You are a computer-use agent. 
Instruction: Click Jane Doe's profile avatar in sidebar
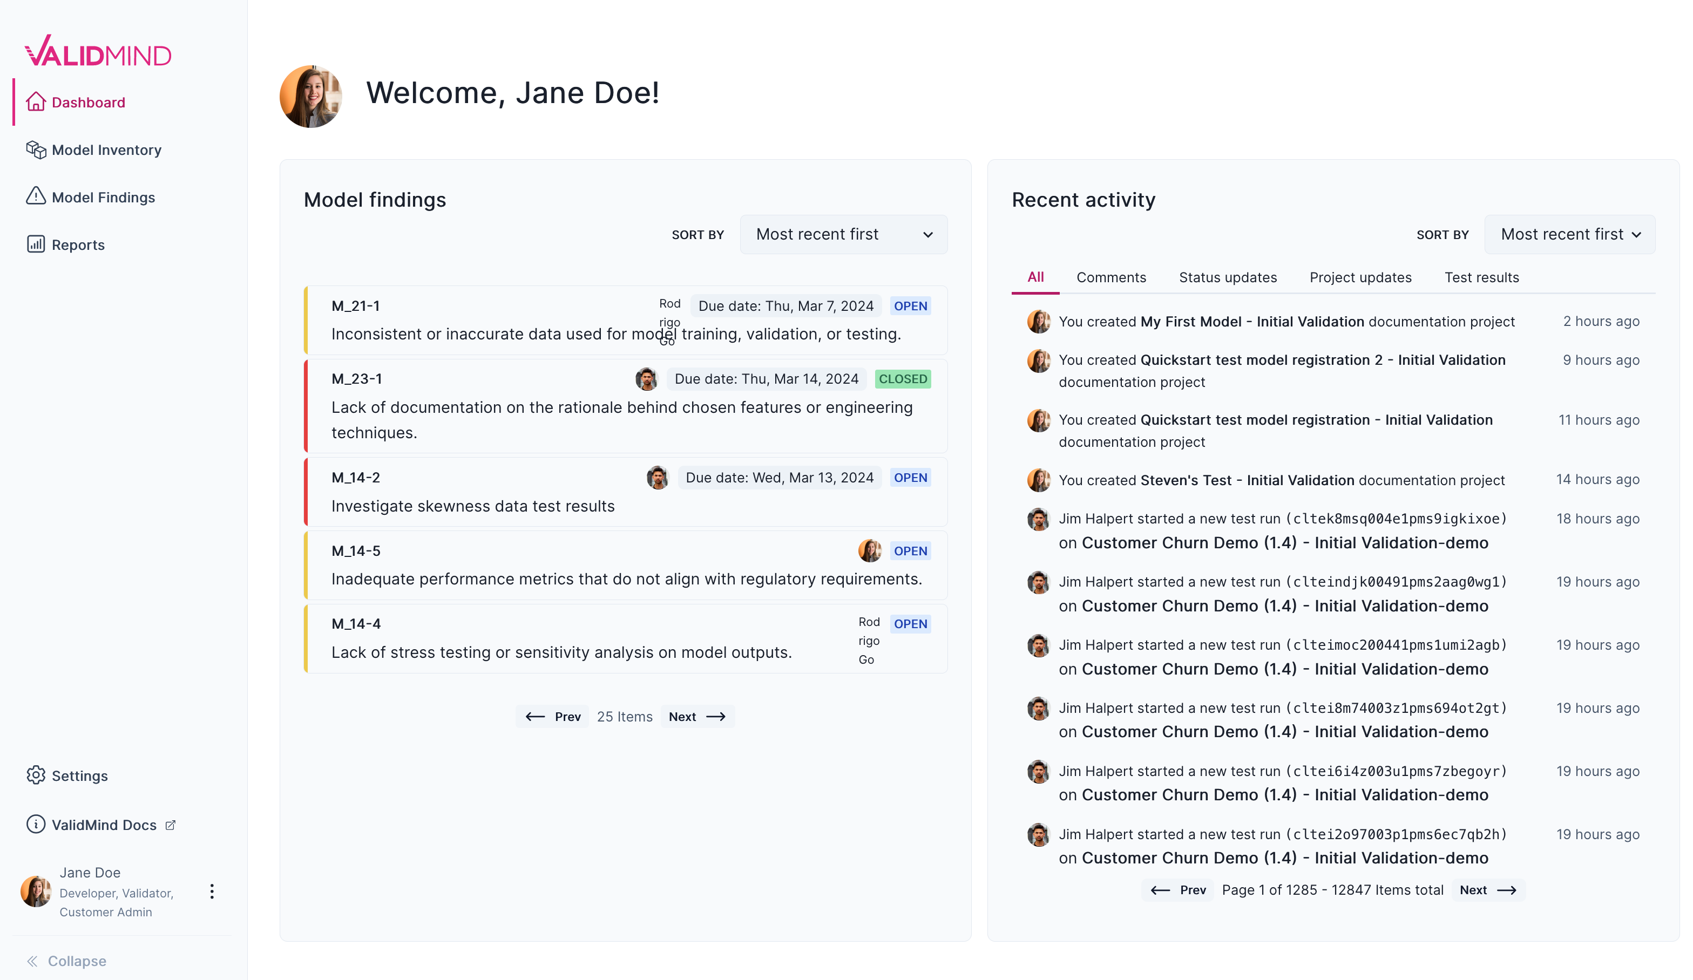(35, 892)
